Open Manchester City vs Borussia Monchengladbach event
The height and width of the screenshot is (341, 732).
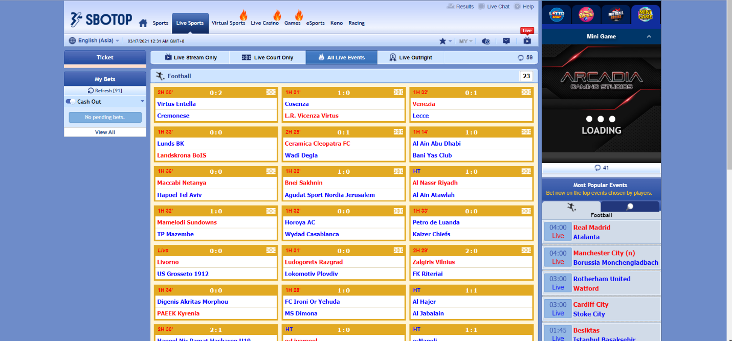coord(602,258)
